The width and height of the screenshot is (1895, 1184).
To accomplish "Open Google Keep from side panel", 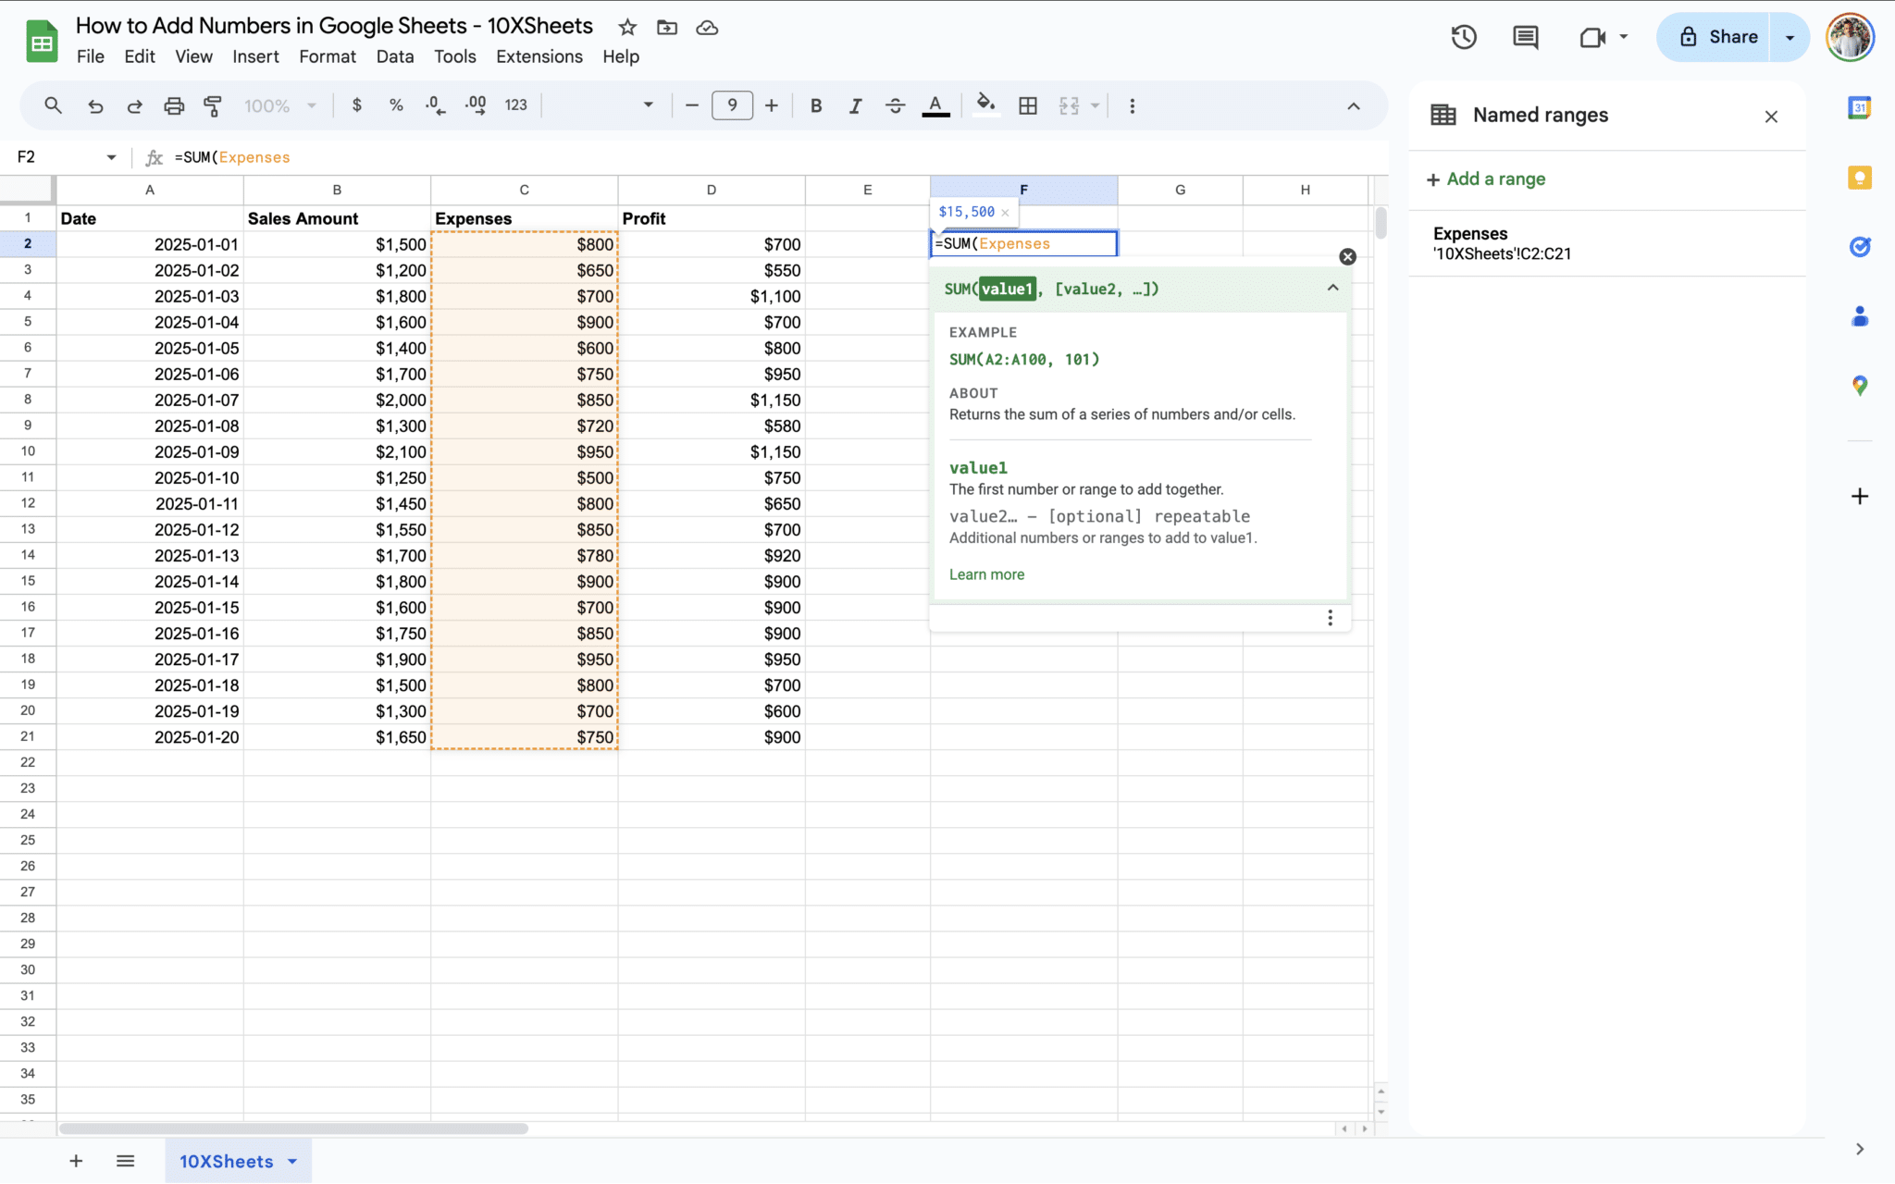I will point(1859,178).
